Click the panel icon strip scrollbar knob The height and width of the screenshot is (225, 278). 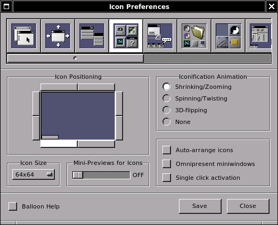point(75,58)
